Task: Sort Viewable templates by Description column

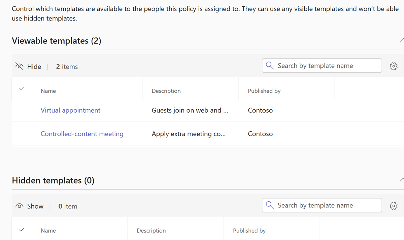Action: point(166,91)
